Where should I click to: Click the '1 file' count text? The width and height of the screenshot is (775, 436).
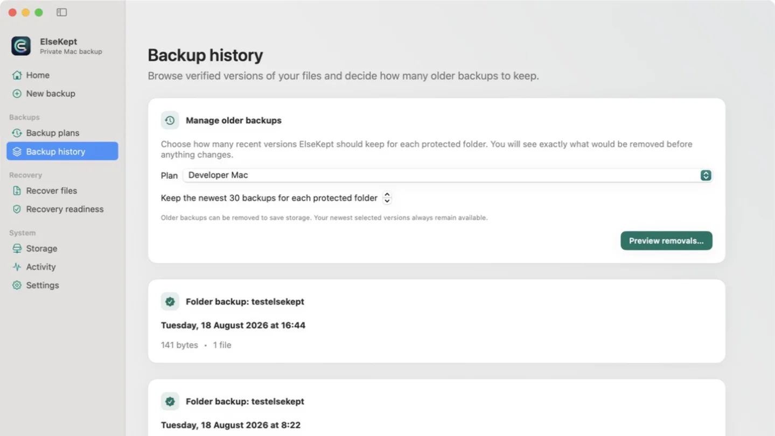click(222, 346)
